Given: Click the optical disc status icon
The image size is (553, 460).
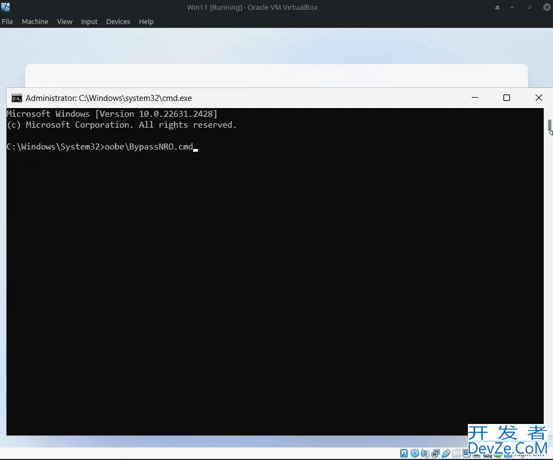Looking at the screenshot, I should pos(414,453).
